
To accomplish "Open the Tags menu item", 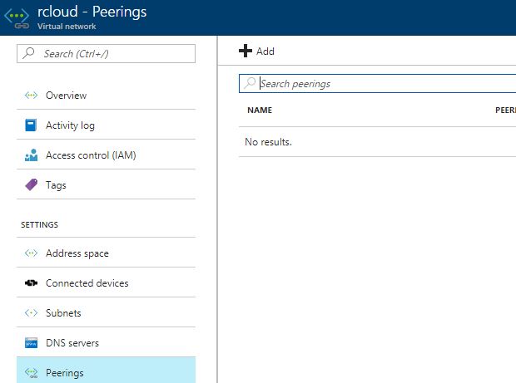I will click(106, 184).
